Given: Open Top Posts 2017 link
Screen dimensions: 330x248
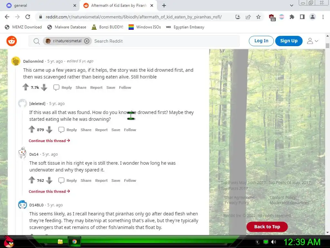Looking at the screenshot, I should pos(234,188).
